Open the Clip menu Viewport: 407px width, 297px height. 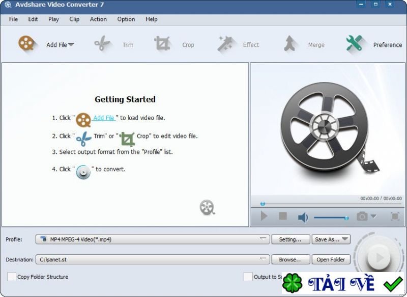point(74,19)
